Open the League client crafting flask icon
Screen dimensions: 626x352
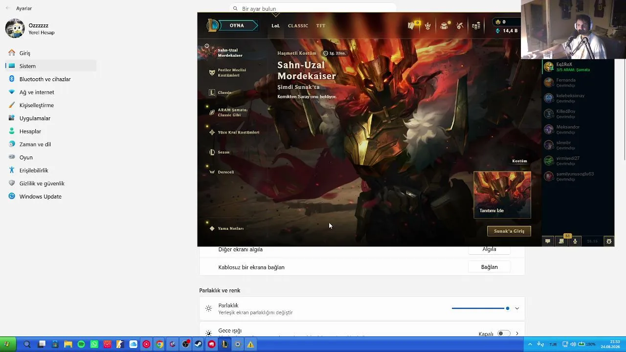coord(428,25)
